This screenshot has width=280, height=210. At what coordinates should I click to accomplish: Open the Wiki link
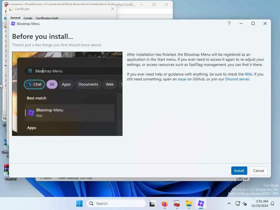coord(248,74)
